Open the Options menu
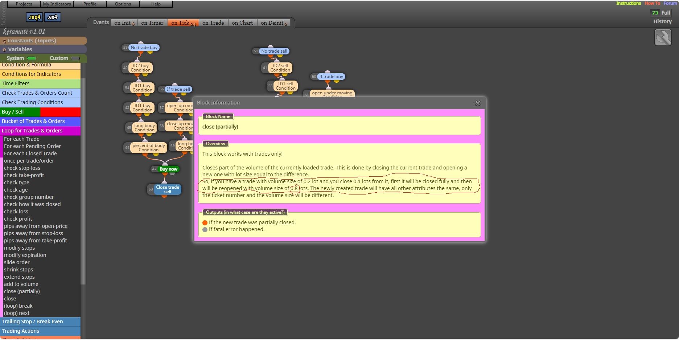Image resolution: width=679 pixels, height=340 pixels. 123,4
